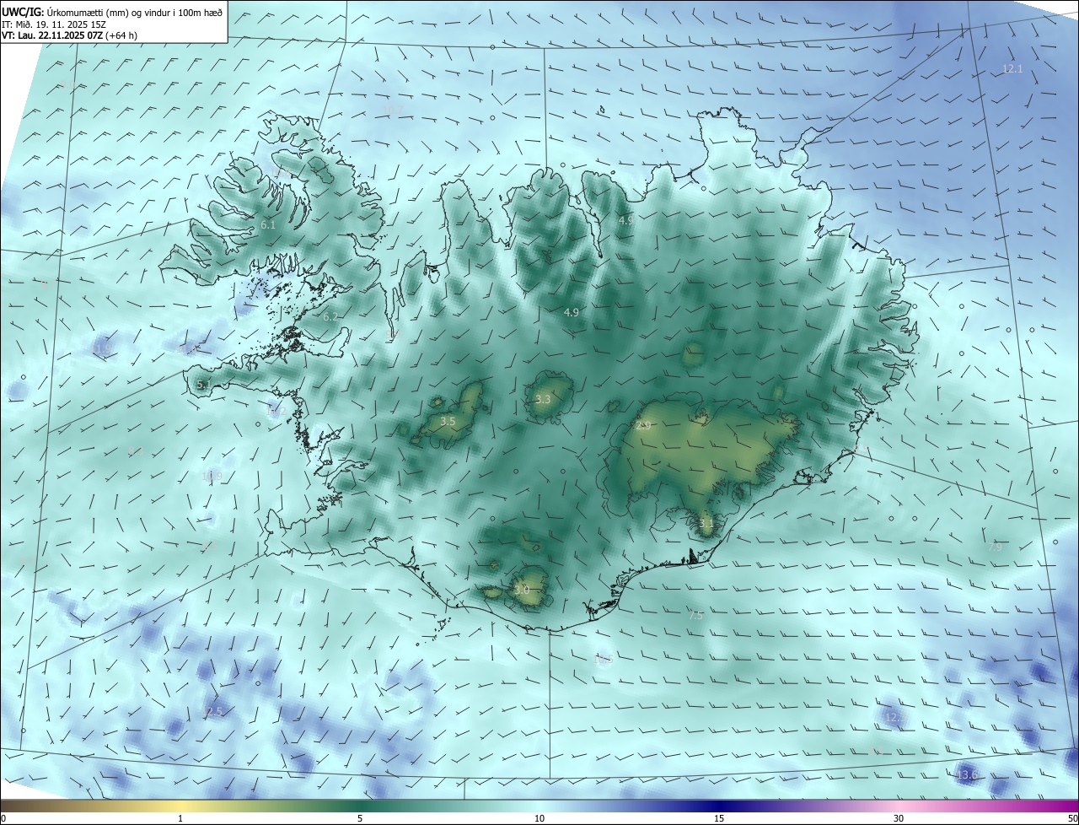Click the 13.6 value in the southeast corner

968,774
